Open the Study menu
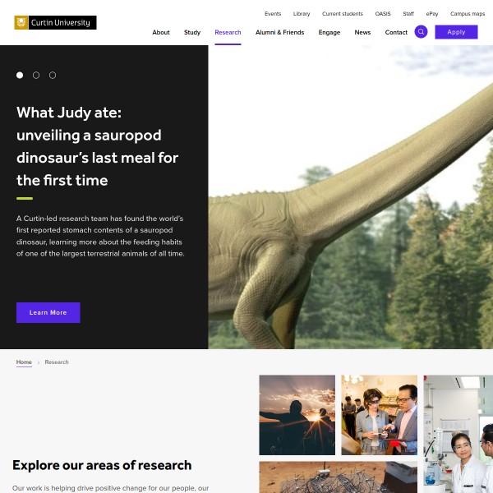 [x=192, y=32]
